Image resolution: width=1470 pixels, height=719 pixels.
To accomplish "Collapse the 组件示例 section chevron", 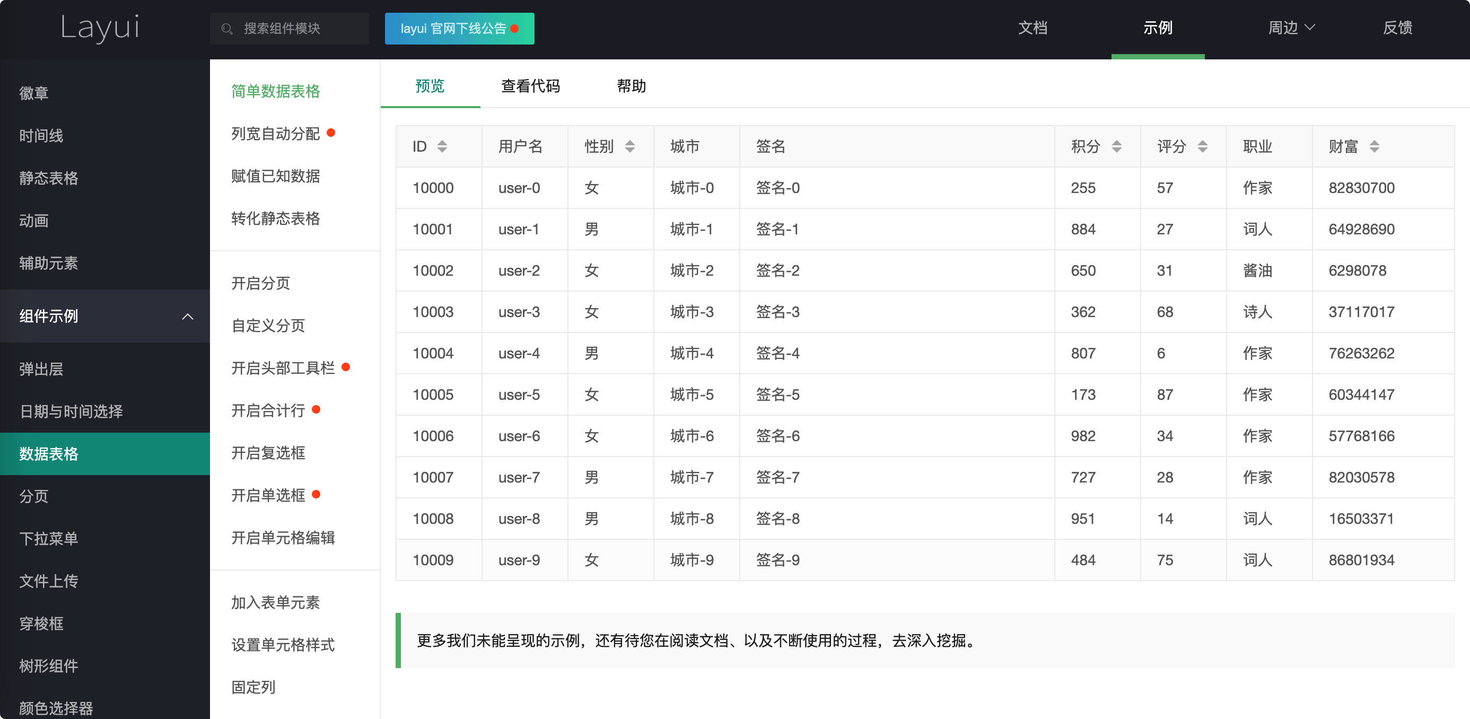I will [188, 316].
